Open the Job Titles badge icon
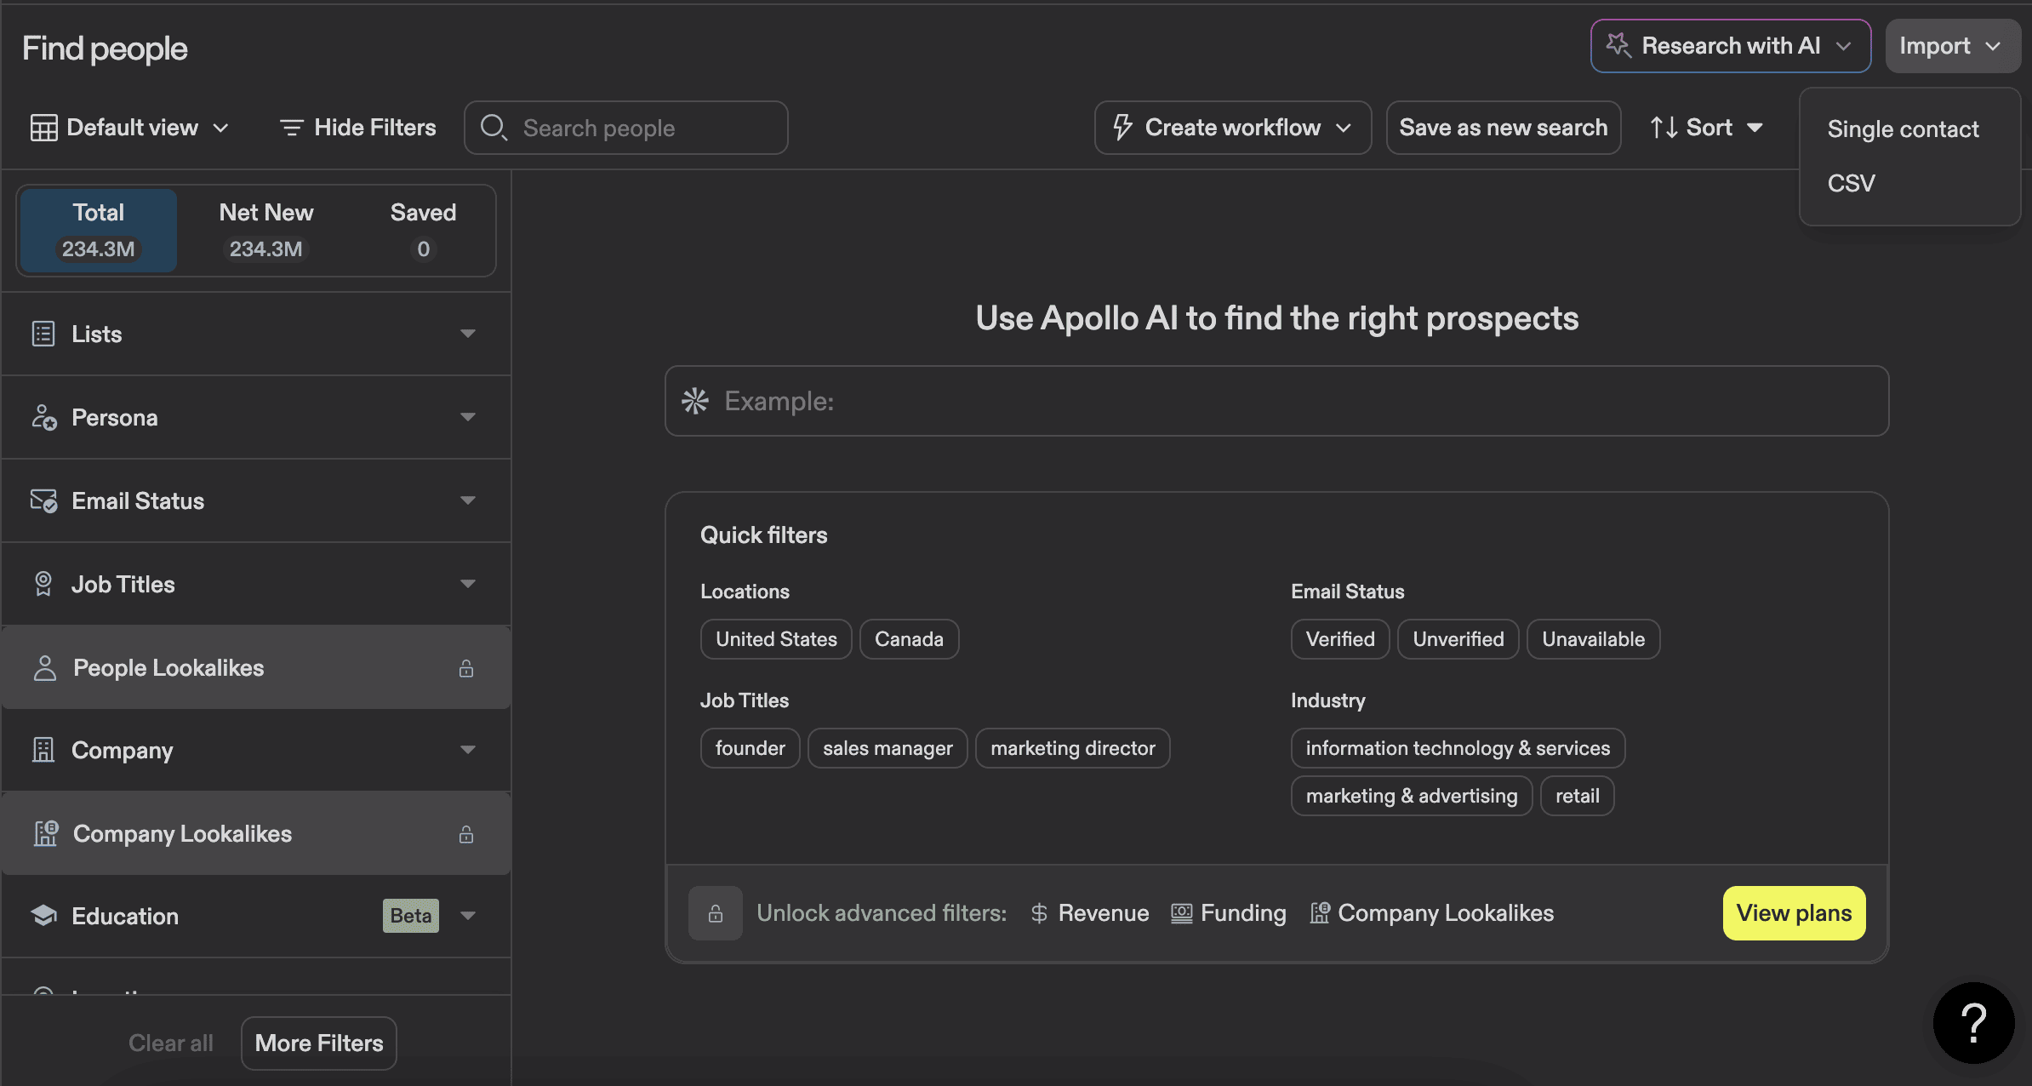 [43, 584]
